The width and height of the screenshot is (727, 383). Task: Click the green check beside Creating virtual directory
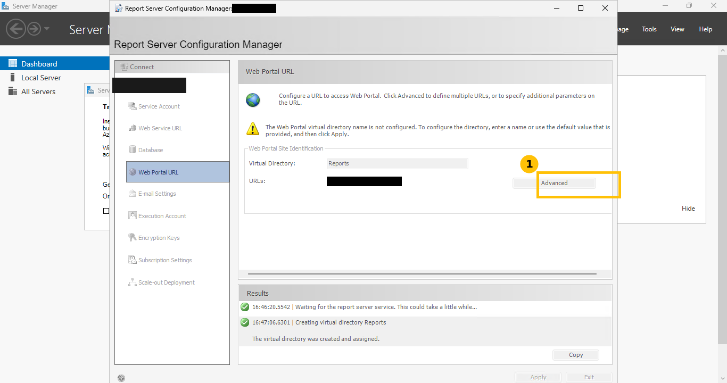click(x=245, y=322)
